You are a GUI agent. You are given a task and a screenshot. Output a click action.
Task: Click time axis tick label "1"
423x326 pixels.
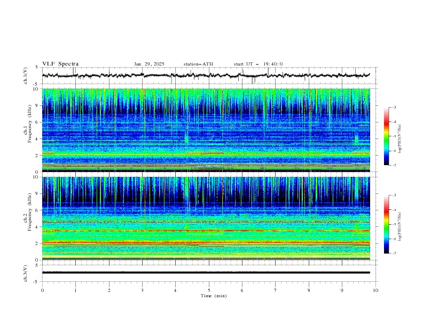76,290
